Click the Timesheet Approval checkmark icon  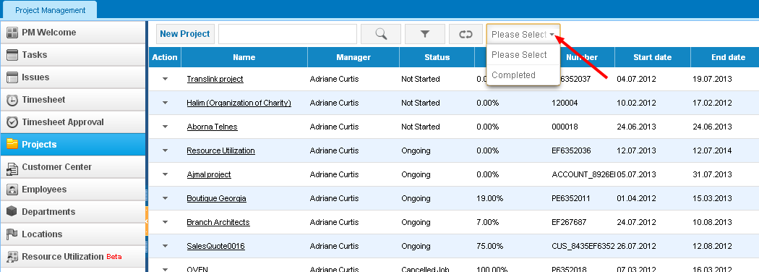pyautogui.click(x=12, y=122)
